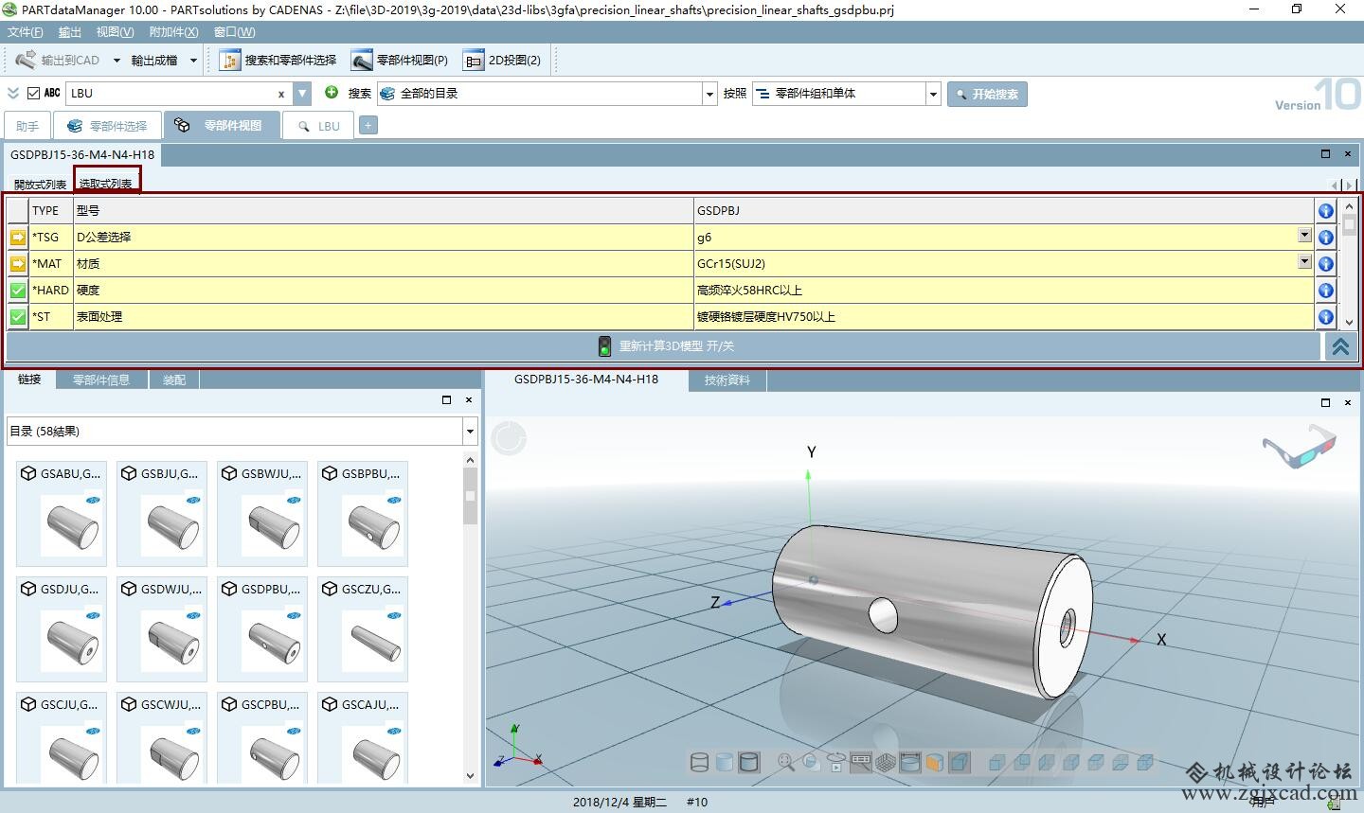
Task: Click the first standard-view cube icon
Action: [x=996, y=763]
